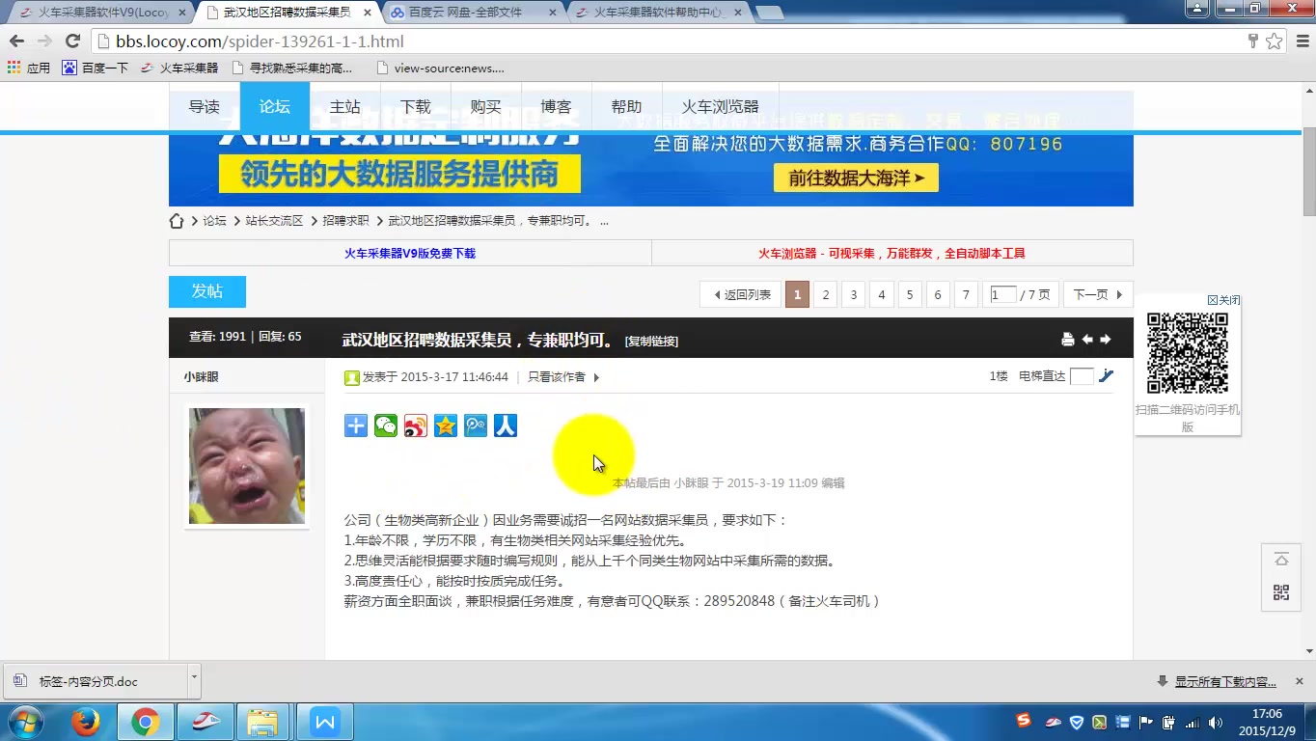
Task: Go to page 5 of thread
Action: point(909,294)
